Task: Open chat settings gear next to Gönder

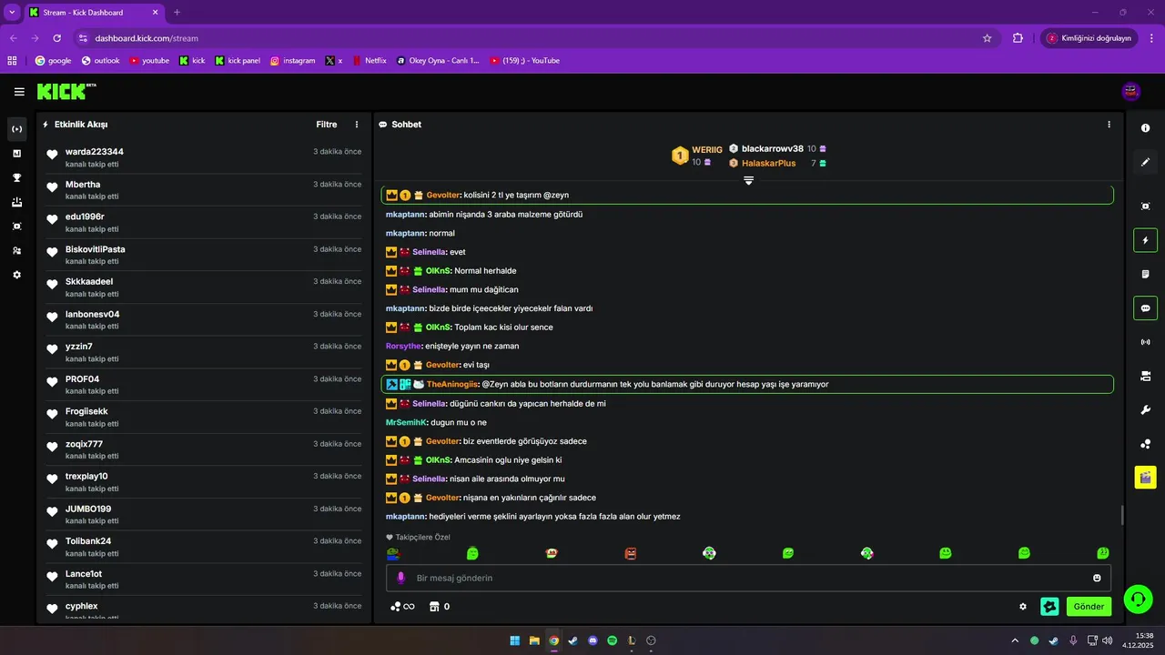Action: pos(1023,607)
